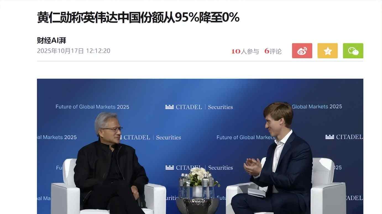Click the red number 10 participant count
The image size is (382, 214).
click(236, 51)
